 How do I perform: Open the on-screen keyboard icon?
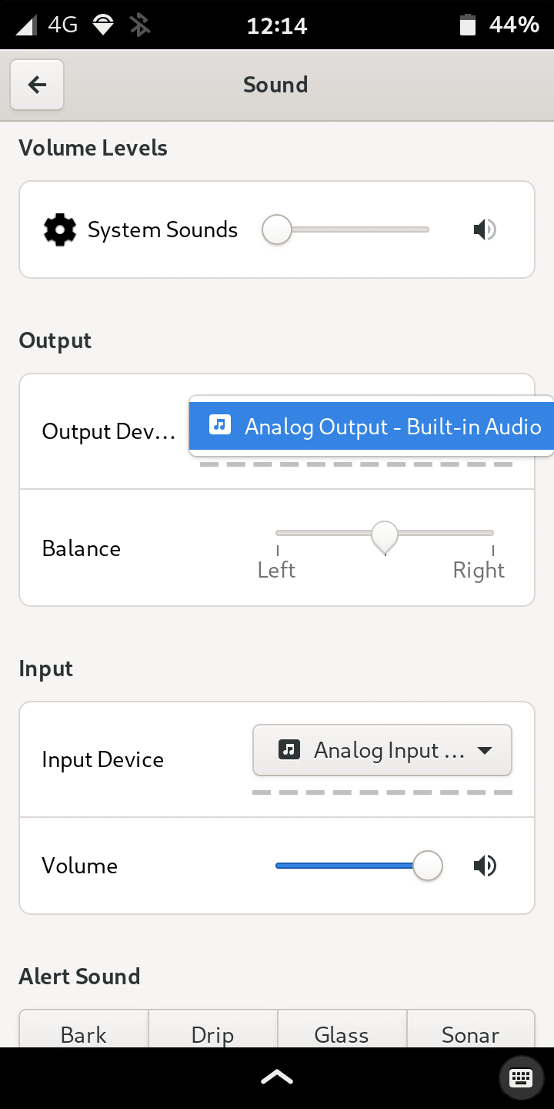click(x=520, y=1077)
